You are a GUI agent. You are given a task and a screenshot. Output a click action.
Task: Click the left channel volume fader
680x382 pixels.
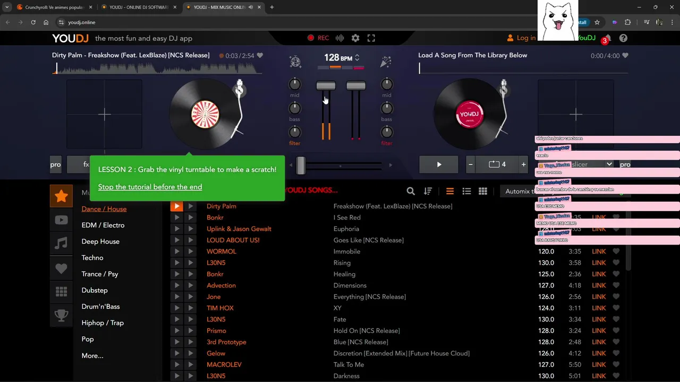[326, 86]
